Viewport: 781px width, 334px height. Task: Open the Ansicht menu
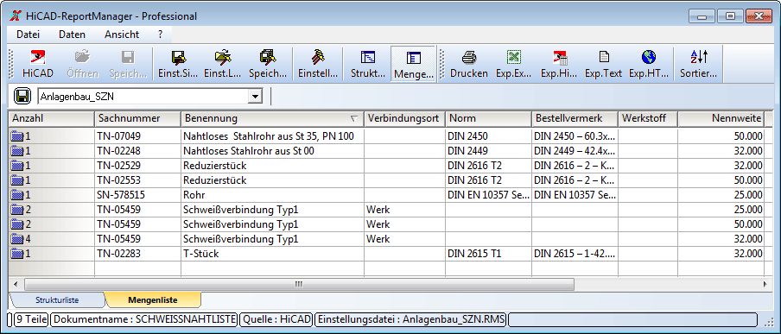coord(122,35)
